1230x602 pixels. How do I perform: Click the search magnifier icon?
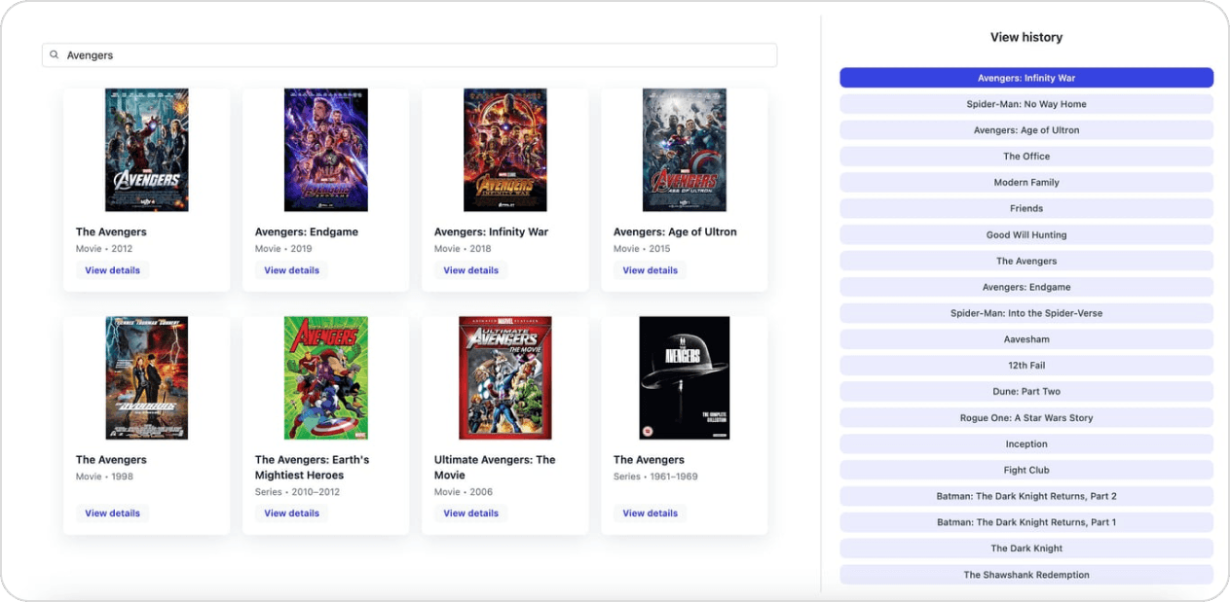point(55,55)
